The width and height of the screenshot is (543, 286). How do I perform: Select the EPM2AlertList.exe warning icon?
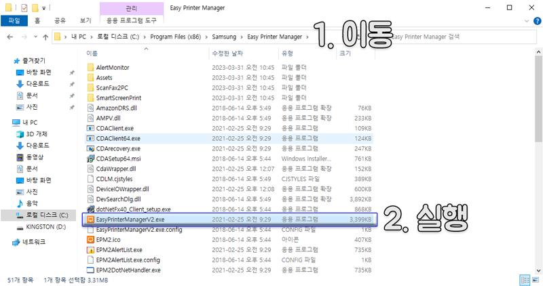click(x=90, y=249)
